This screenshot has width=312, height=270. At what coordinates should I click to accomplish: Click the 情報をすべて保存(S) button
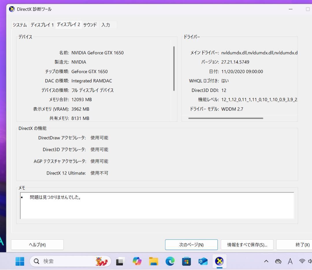(247, 245)
